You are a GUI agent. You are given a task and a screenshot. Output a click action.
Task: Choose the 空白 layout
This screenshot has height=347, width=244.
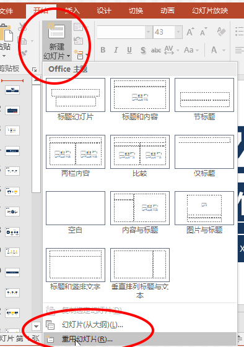pos(76,212)
